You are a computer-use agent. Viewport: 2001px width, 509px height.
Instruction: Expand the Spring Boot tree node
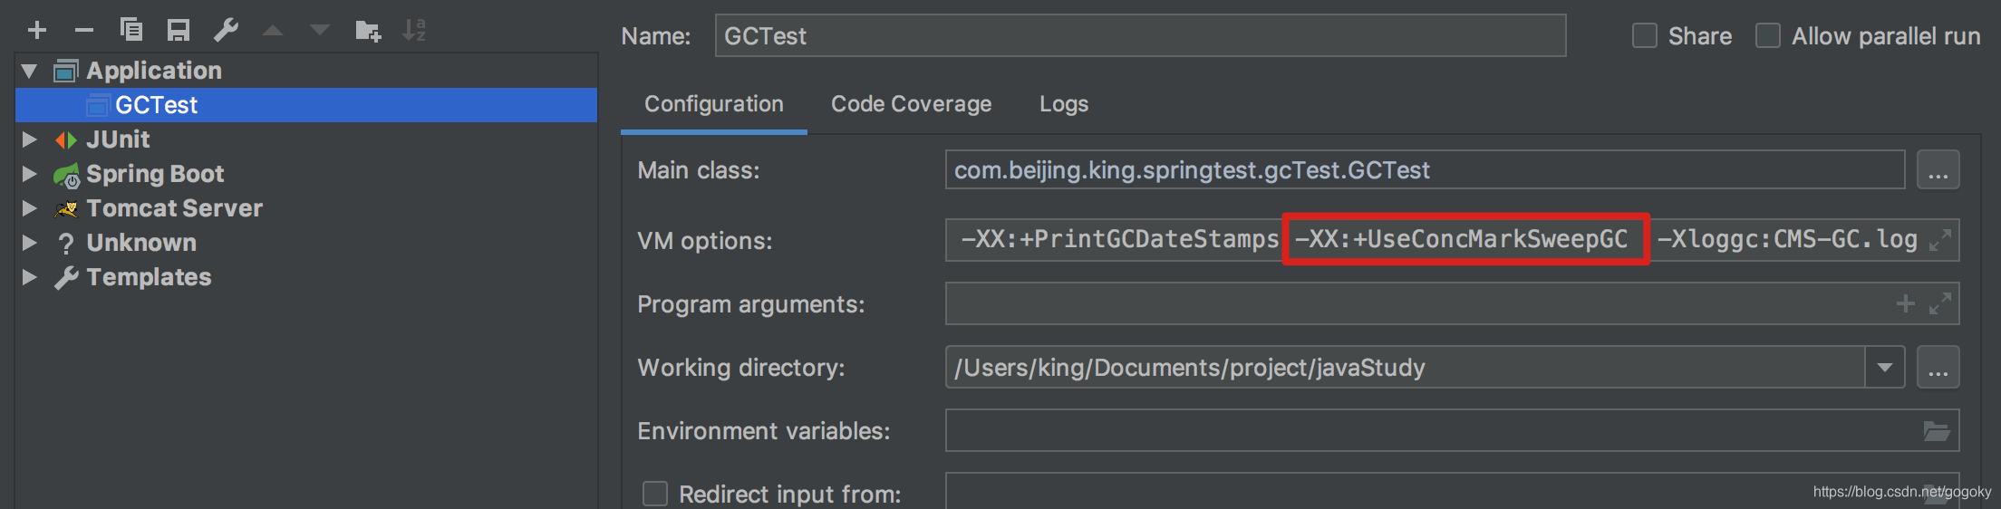(x=30, y=174)
